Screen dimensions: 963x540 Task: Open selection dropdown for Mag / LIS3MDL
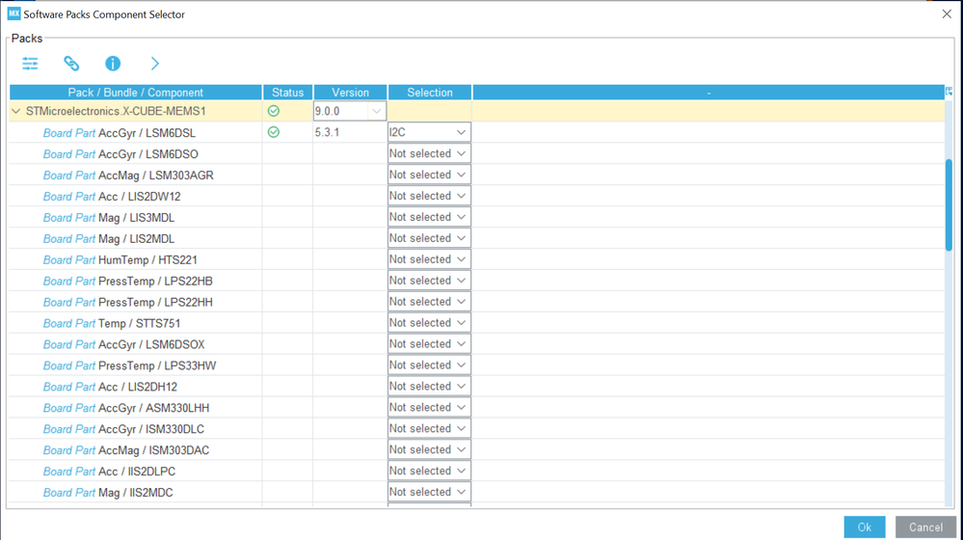point(429,217)
